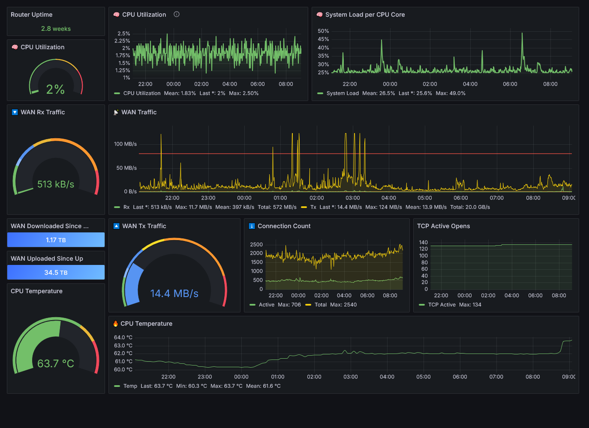Viewport: 589px width, 428px height.
Task: Click the info icon beside CPU Utilization title
Action: 177,14
